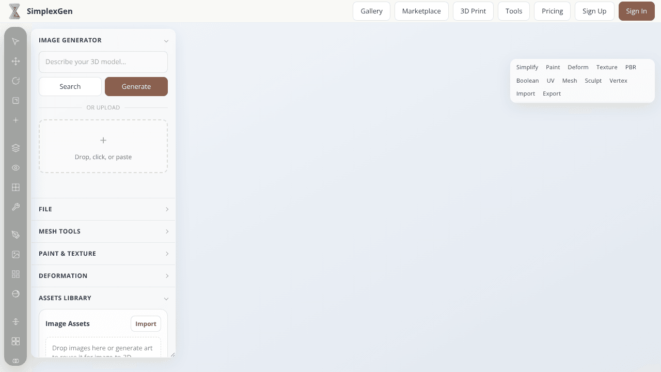Click the Sign In button
This screenshot has height=372, width=661.
636,11
